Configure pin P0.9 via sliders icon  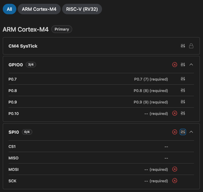pyautogui.click(x=183, y=102)
